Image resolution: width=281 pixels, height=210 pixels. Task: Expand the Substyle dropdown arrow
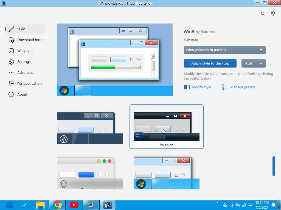(x=261, y=50)
